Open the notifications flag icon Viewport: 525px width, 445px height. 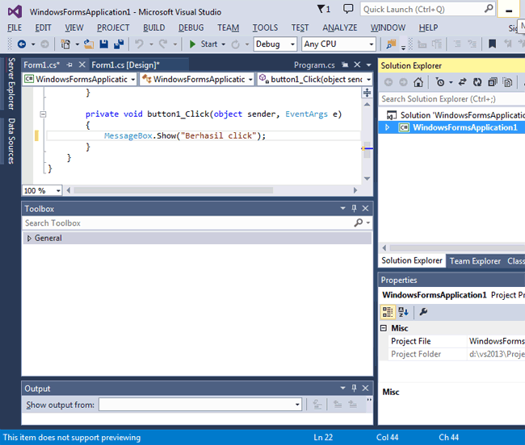[323, 9]
